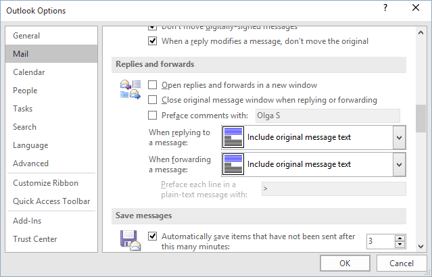
Task: Increase auto-save minutes with the up spinner
Action: click(x=400, y=238)
